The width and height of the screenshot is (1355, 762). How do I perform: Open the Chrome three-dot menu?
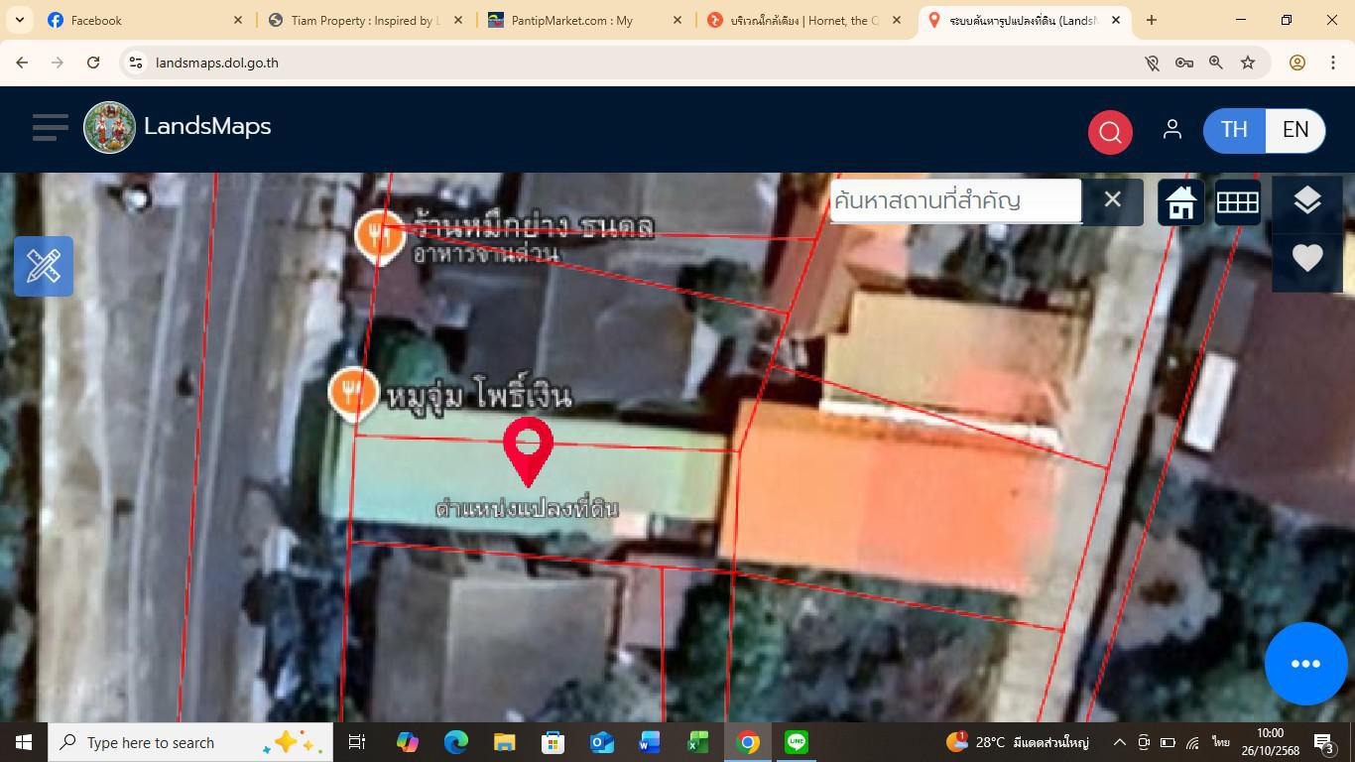point(1333,63)
